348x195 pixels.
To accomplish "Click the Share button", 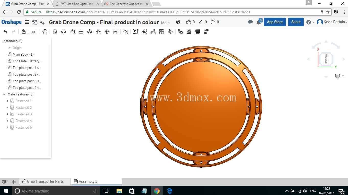I will [x=296, y=22].
